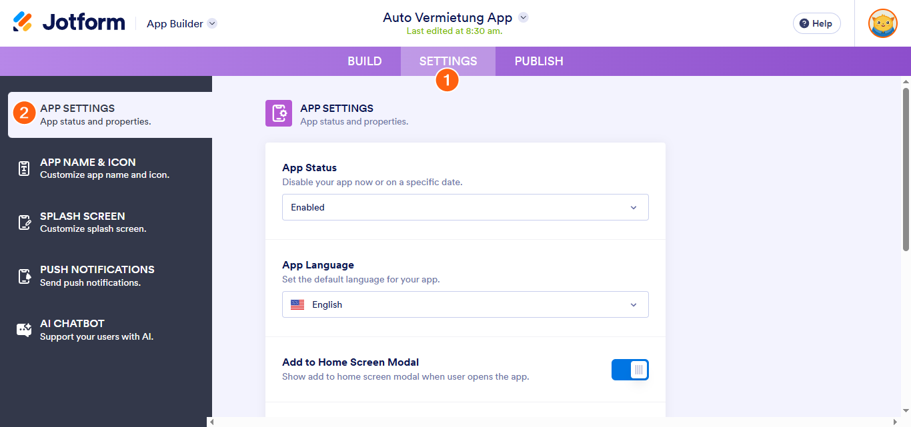Click the Jotform logo icon

coord(23,23)
